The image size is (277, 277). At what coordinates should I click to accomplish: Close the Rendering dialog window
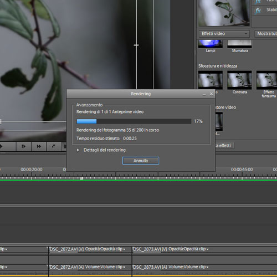(212, 94)
